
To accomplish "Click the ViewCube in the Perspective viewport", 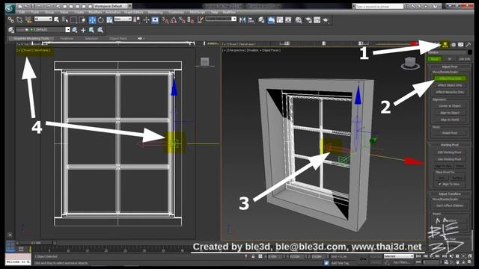I will (410, 63).
